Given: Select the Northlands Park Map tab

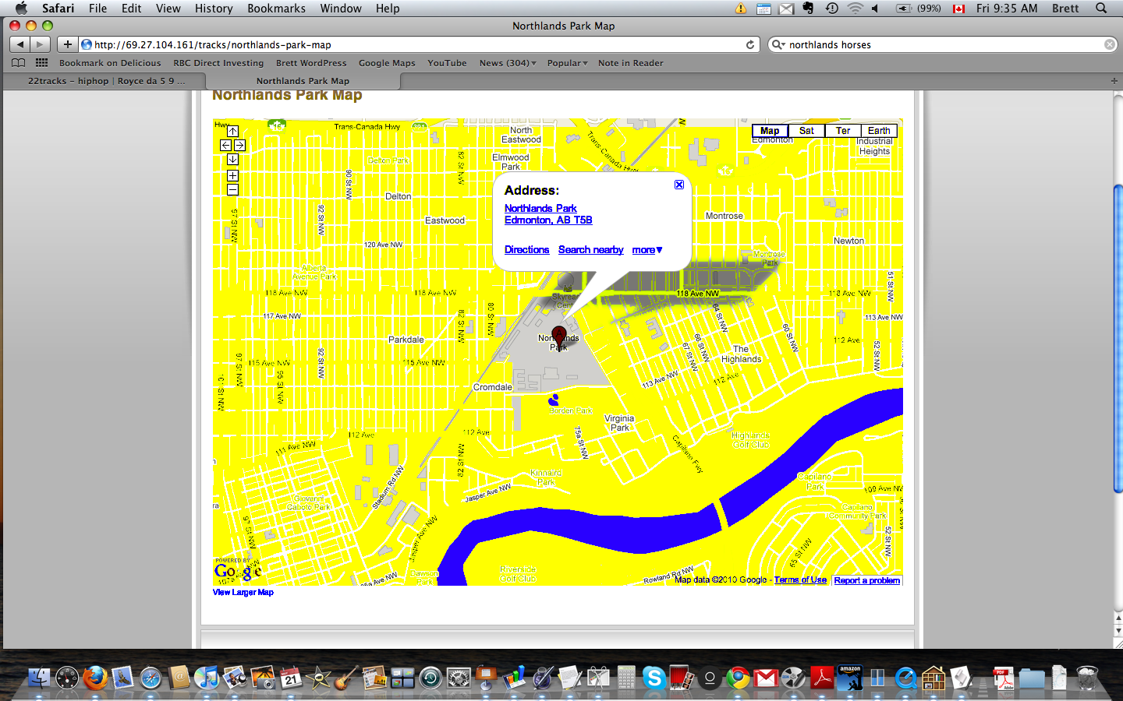Looking at the screenshot, I should click(303, 81).
